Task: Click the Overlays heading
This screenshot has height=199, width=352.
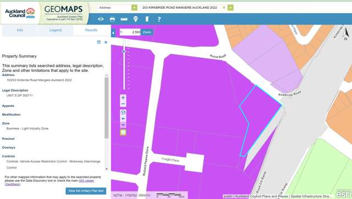Action: [9, 147]
